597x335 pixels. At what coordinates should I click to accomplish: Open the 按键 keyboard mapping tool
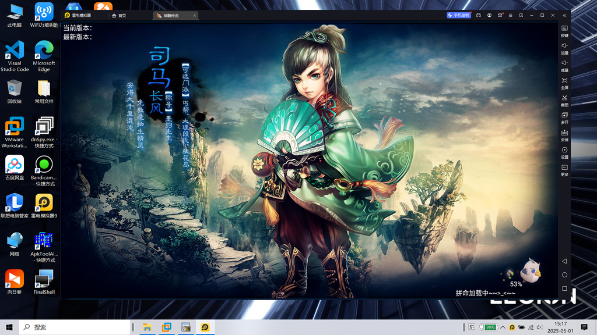point(564,31)
